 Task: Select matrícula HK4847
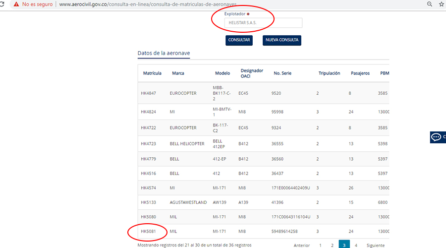coord(149,93)
